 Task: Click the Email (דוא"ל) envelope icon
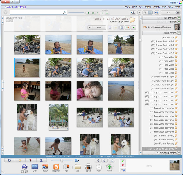click(99, 167)
